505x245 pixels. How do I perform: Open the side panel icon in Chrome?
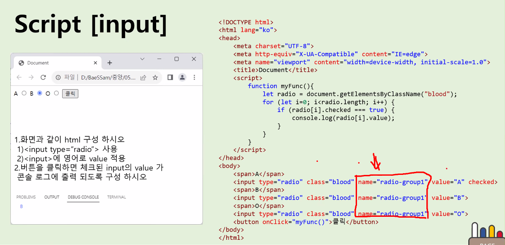coord(170,77)
